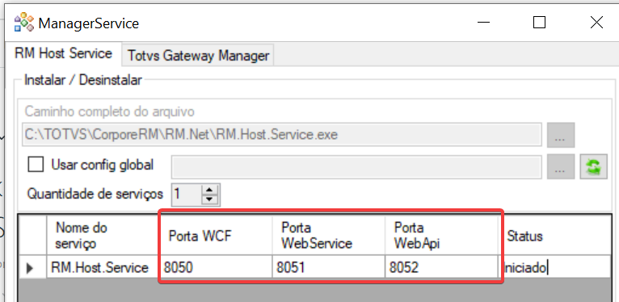
Task: Open the browse button beside the file path
Action: click(x=561, y=135)
